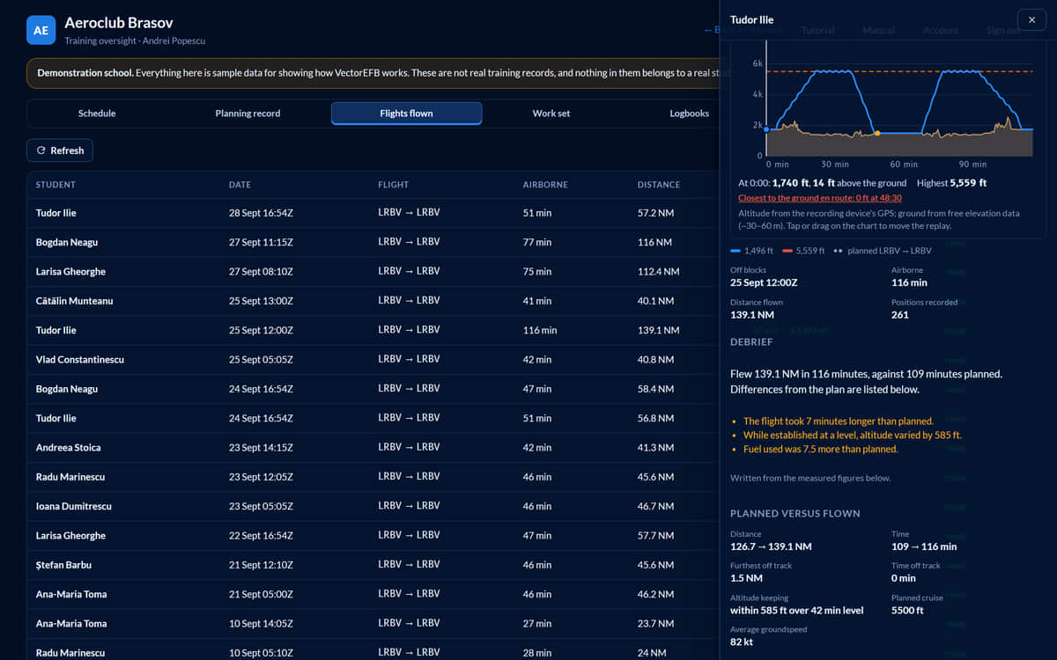This screenshot has height=660, width=1057.
Task: Click the 'planned LRBV → LRBV' legend entry
Action: click(882, 251)
